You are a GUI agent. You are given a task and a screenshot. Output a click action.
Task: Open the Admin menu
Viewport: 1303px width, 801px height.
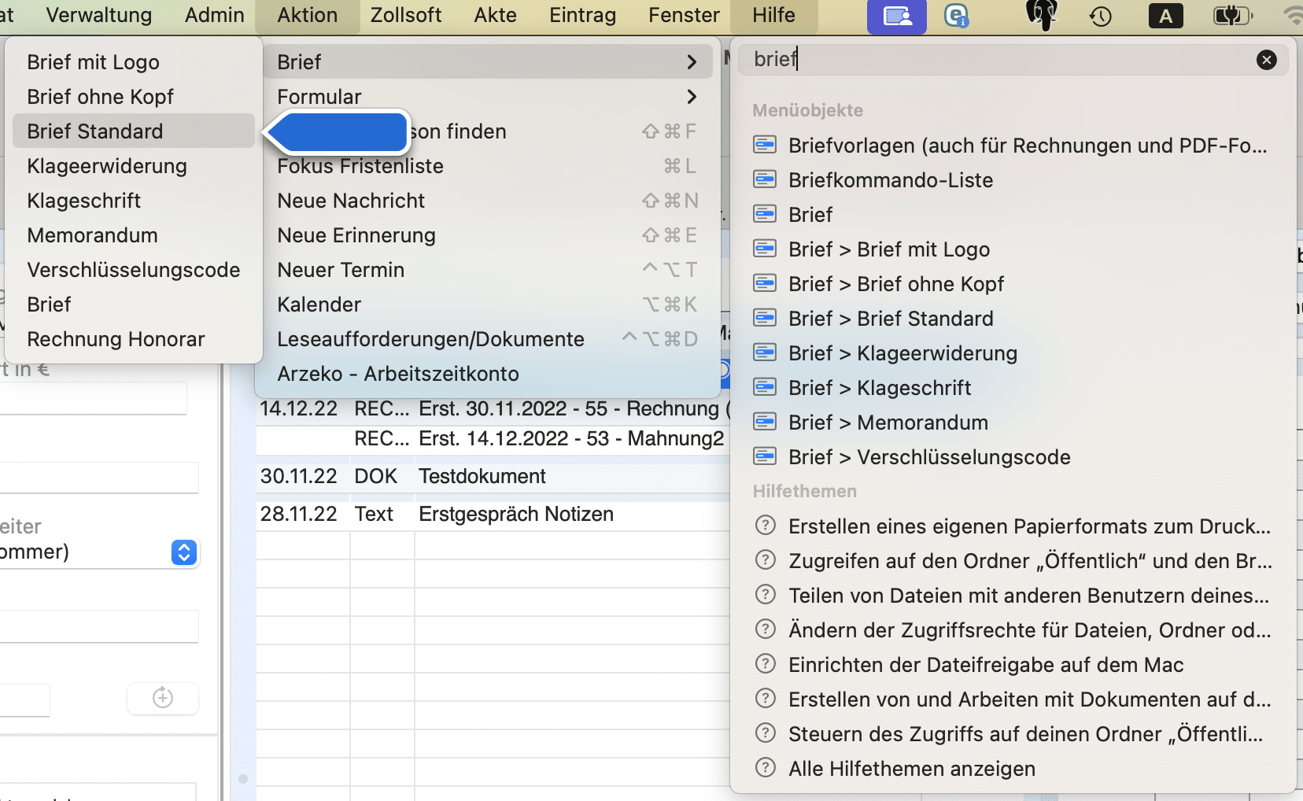click(214, 15)
